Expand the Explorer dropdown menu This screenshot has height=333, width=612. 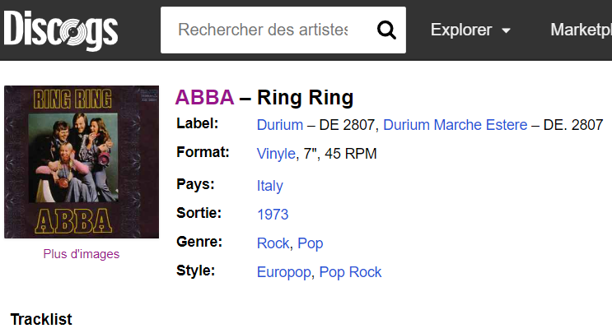click(x=470, y=30)
